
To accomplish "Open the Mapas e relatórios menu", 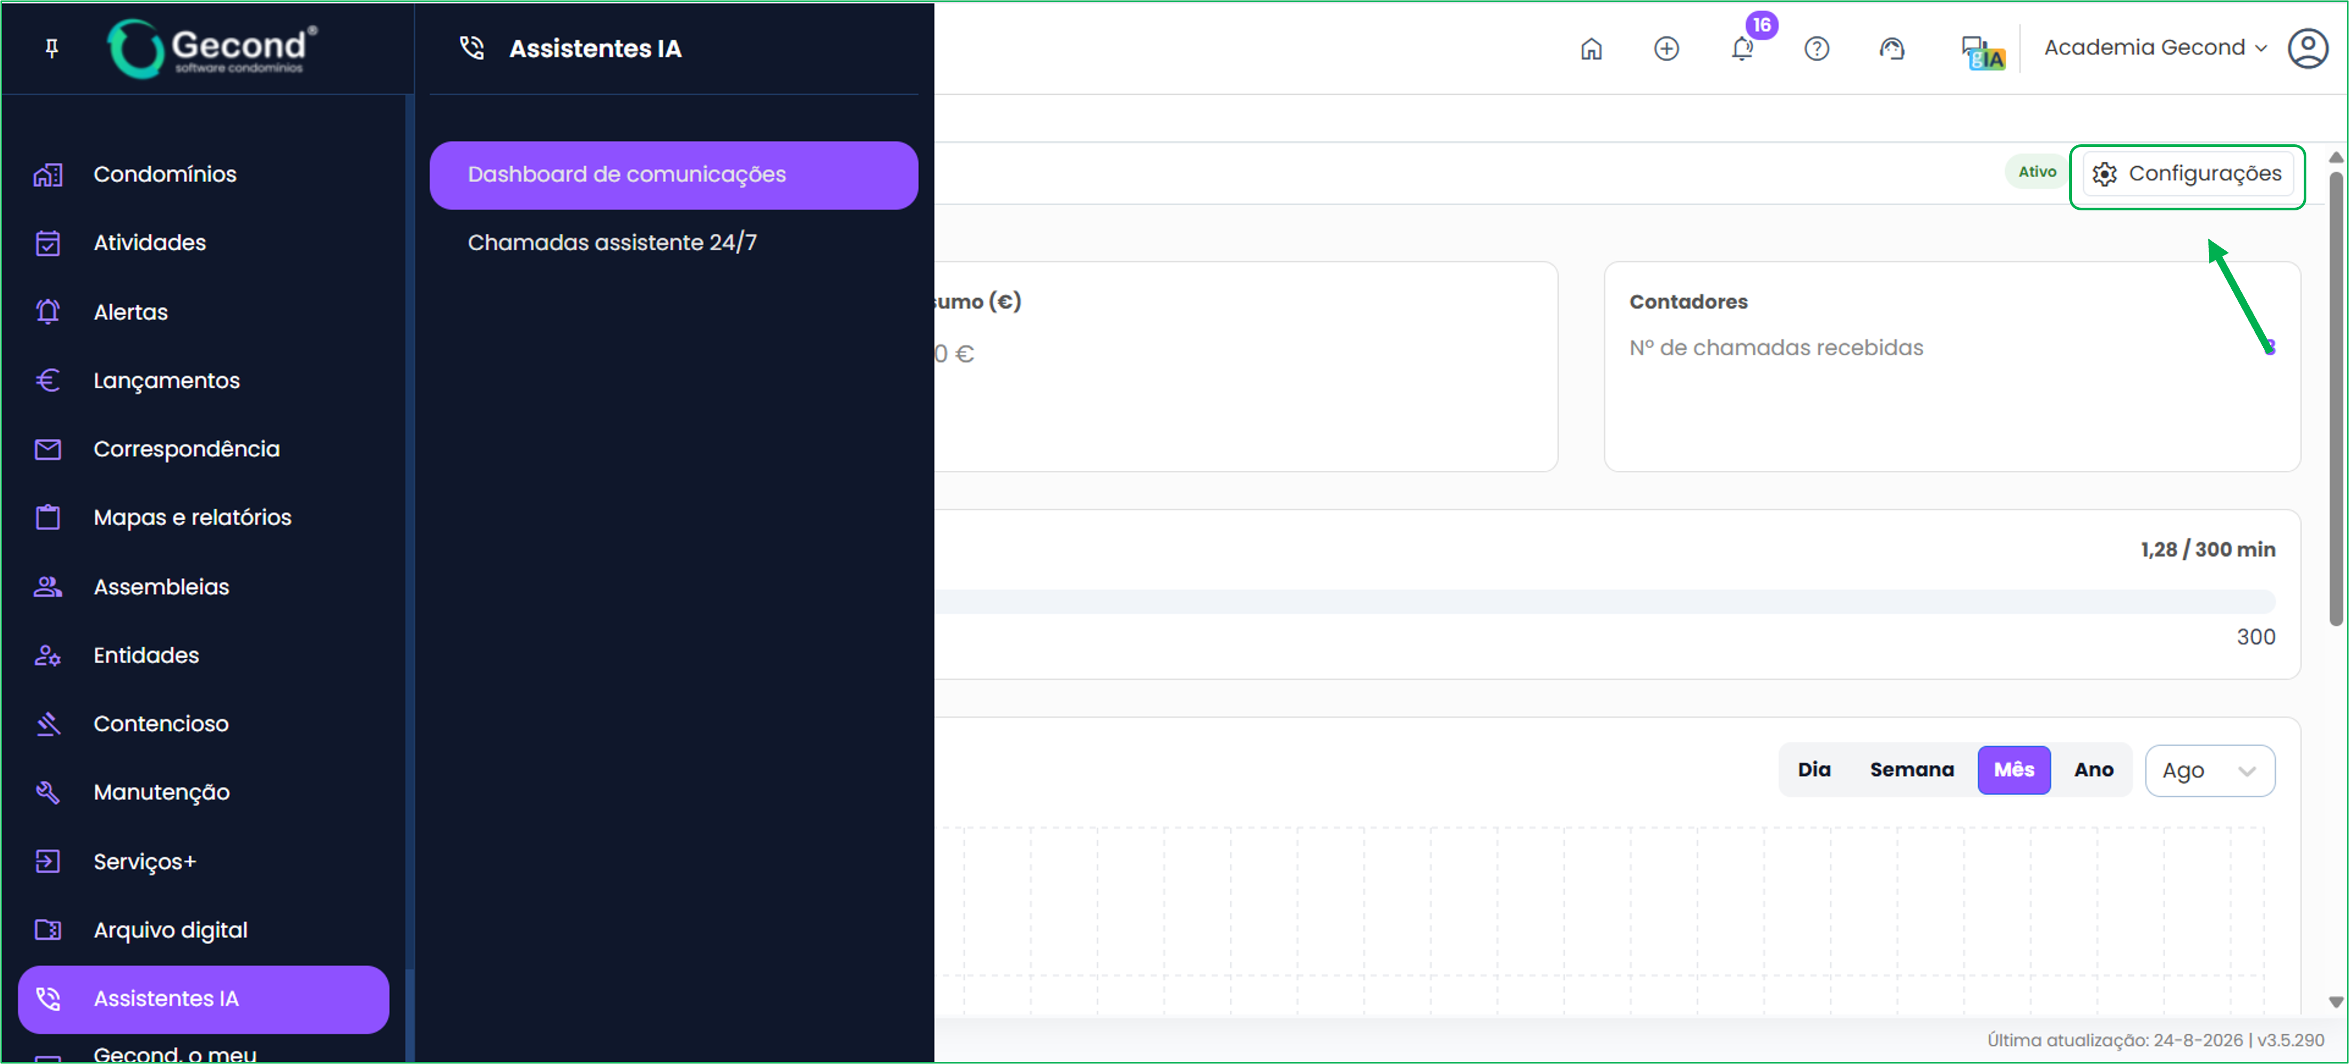I will tap(204, 518).
